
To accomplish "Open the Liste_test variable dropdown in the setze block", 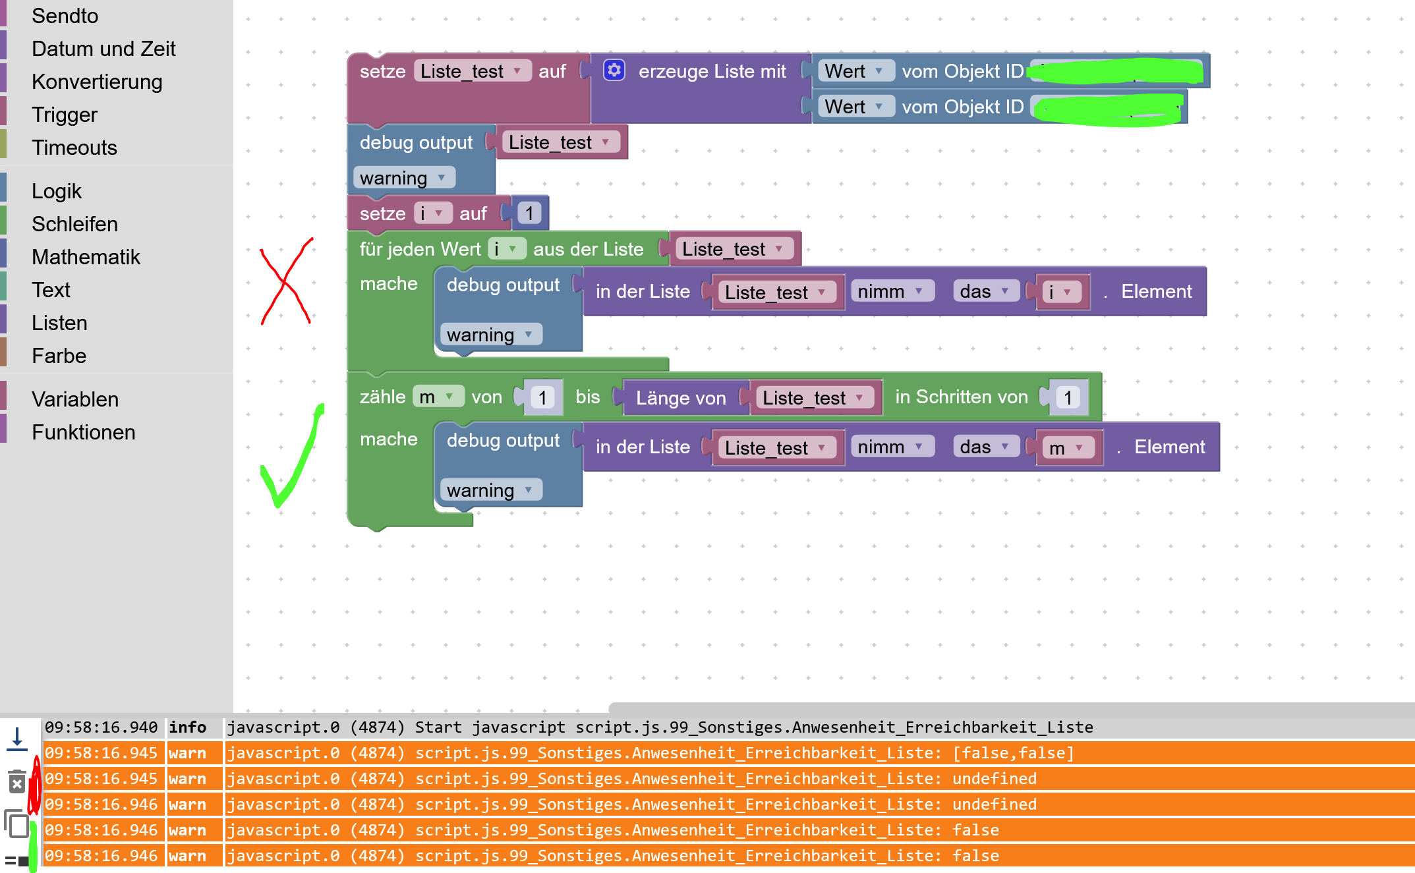I will click(x=472, y=71).
